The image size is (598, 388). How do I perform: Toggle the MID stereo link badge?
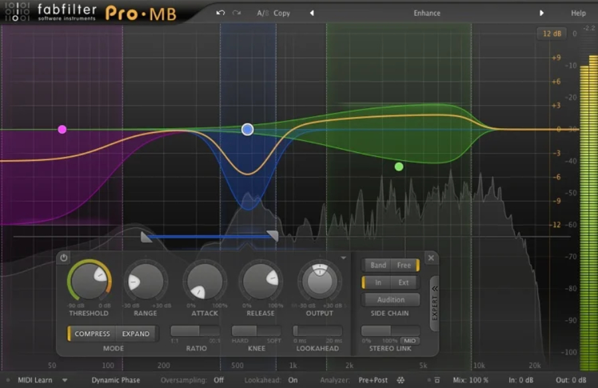click(x=411, y=339)
